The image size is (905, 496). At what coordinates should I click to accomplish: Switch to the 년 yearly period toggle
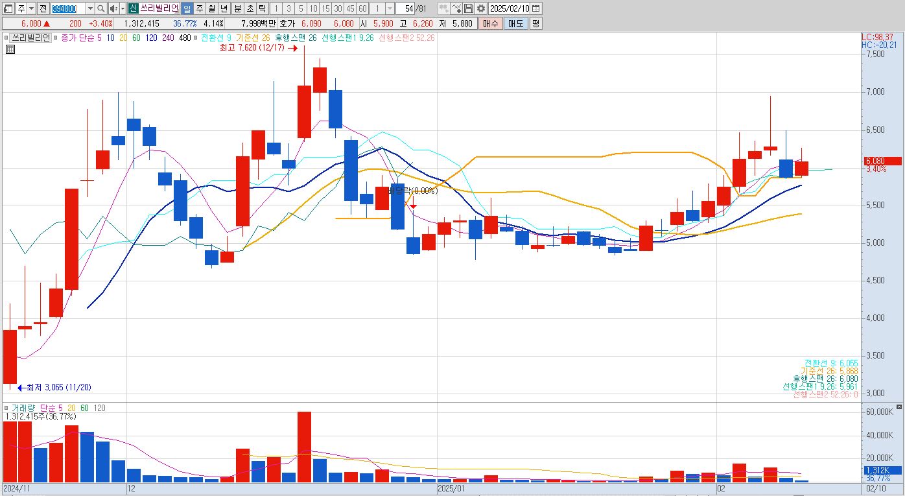coord(224,8)
